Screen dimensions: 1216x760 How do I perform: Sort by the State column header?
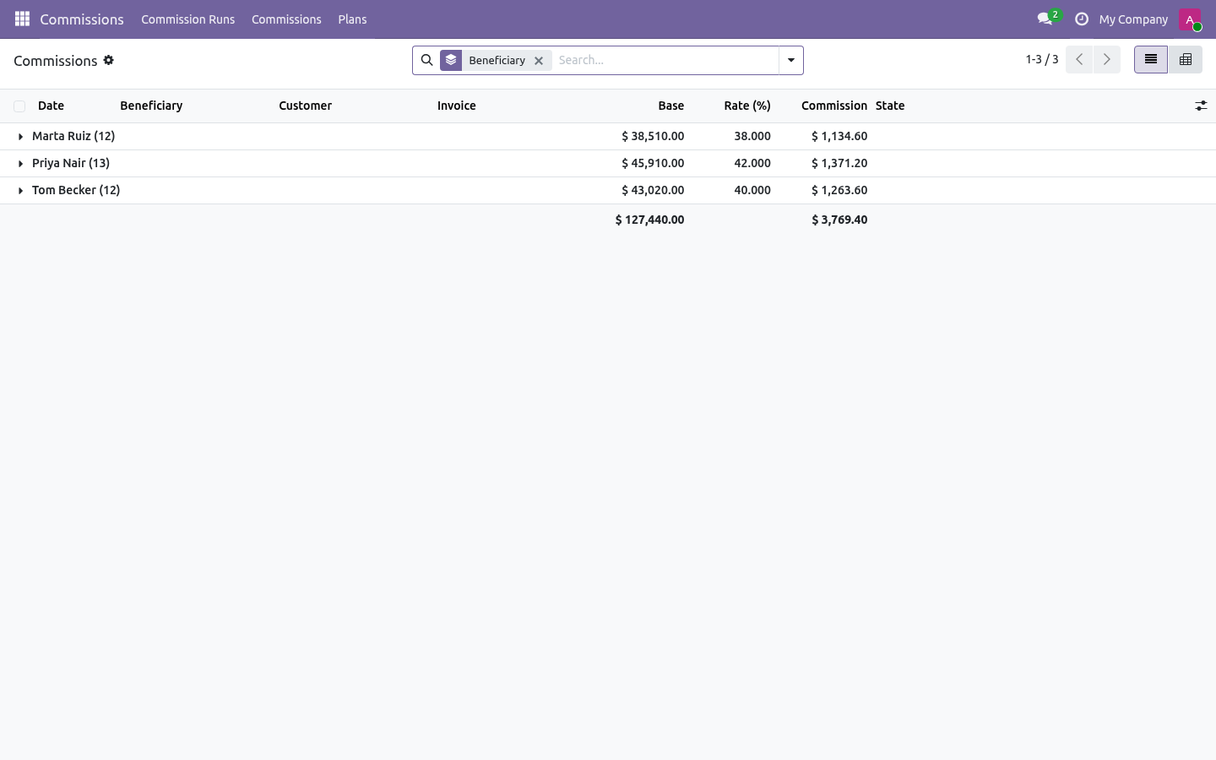click(x=890, y=106)
